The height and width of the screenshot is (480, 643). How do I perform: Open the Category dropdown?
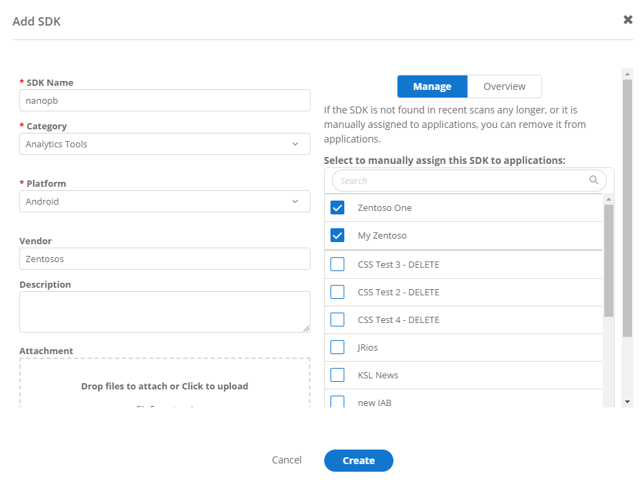(165, 144)
